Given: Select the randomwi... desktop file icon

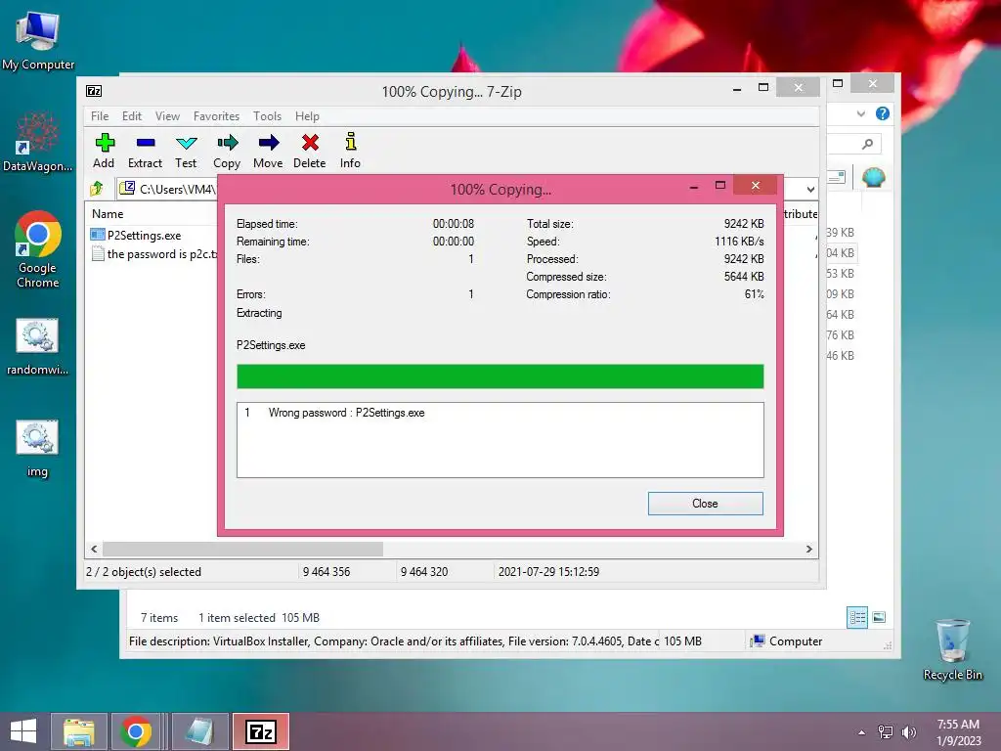Looking at the screenshot, I should click(38, 347).
